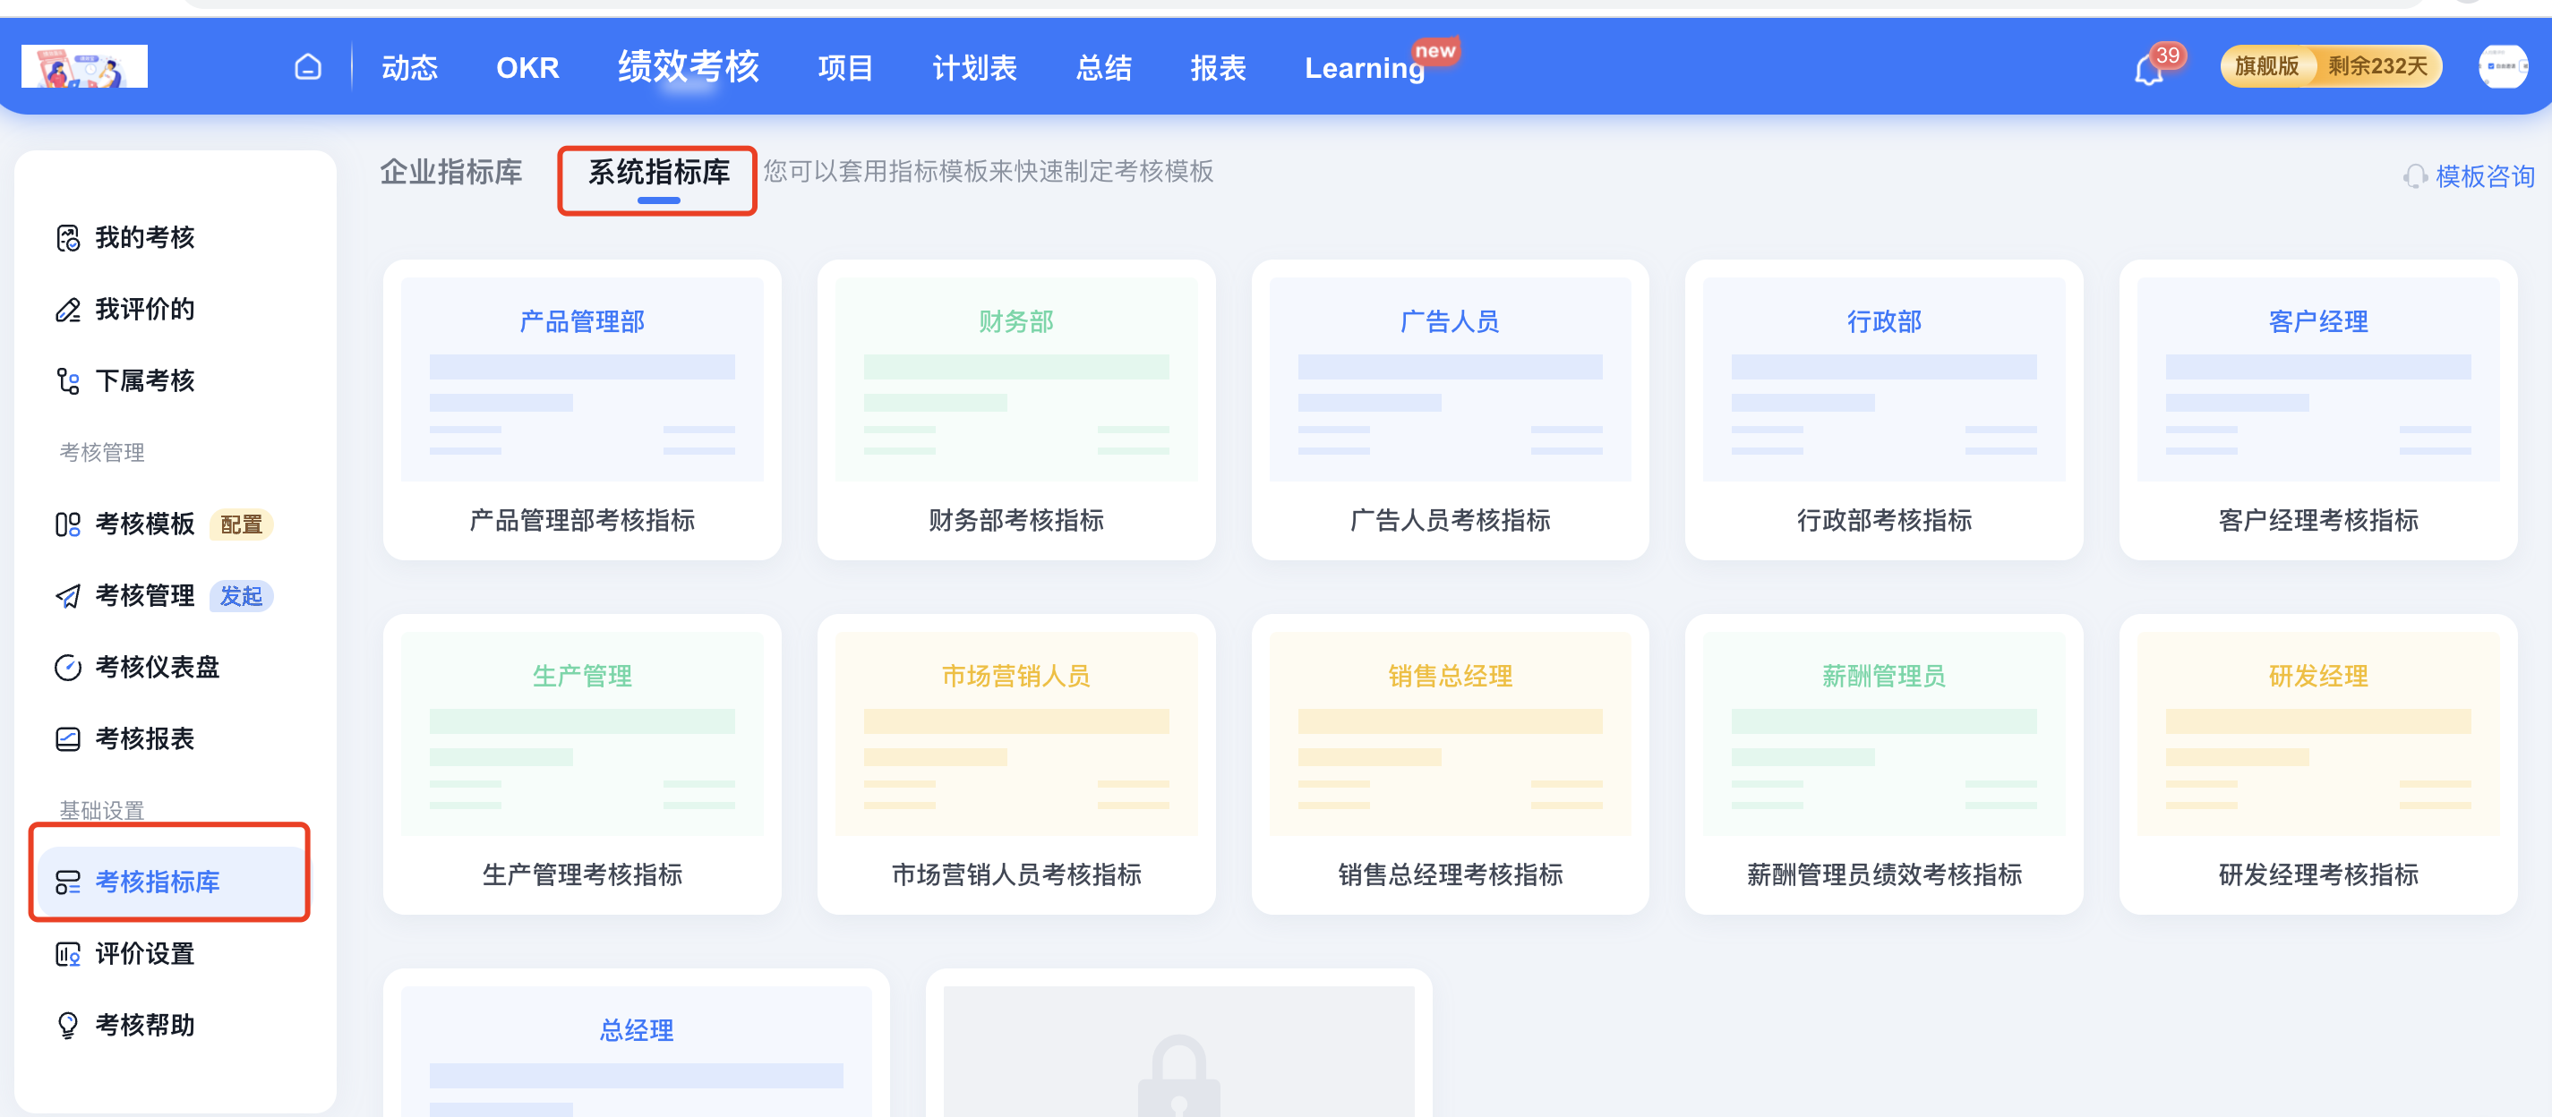The width and height of the screenshot is (2552, 1117).
Task: Open the OKR navigation tab
Action: point(527,67)
